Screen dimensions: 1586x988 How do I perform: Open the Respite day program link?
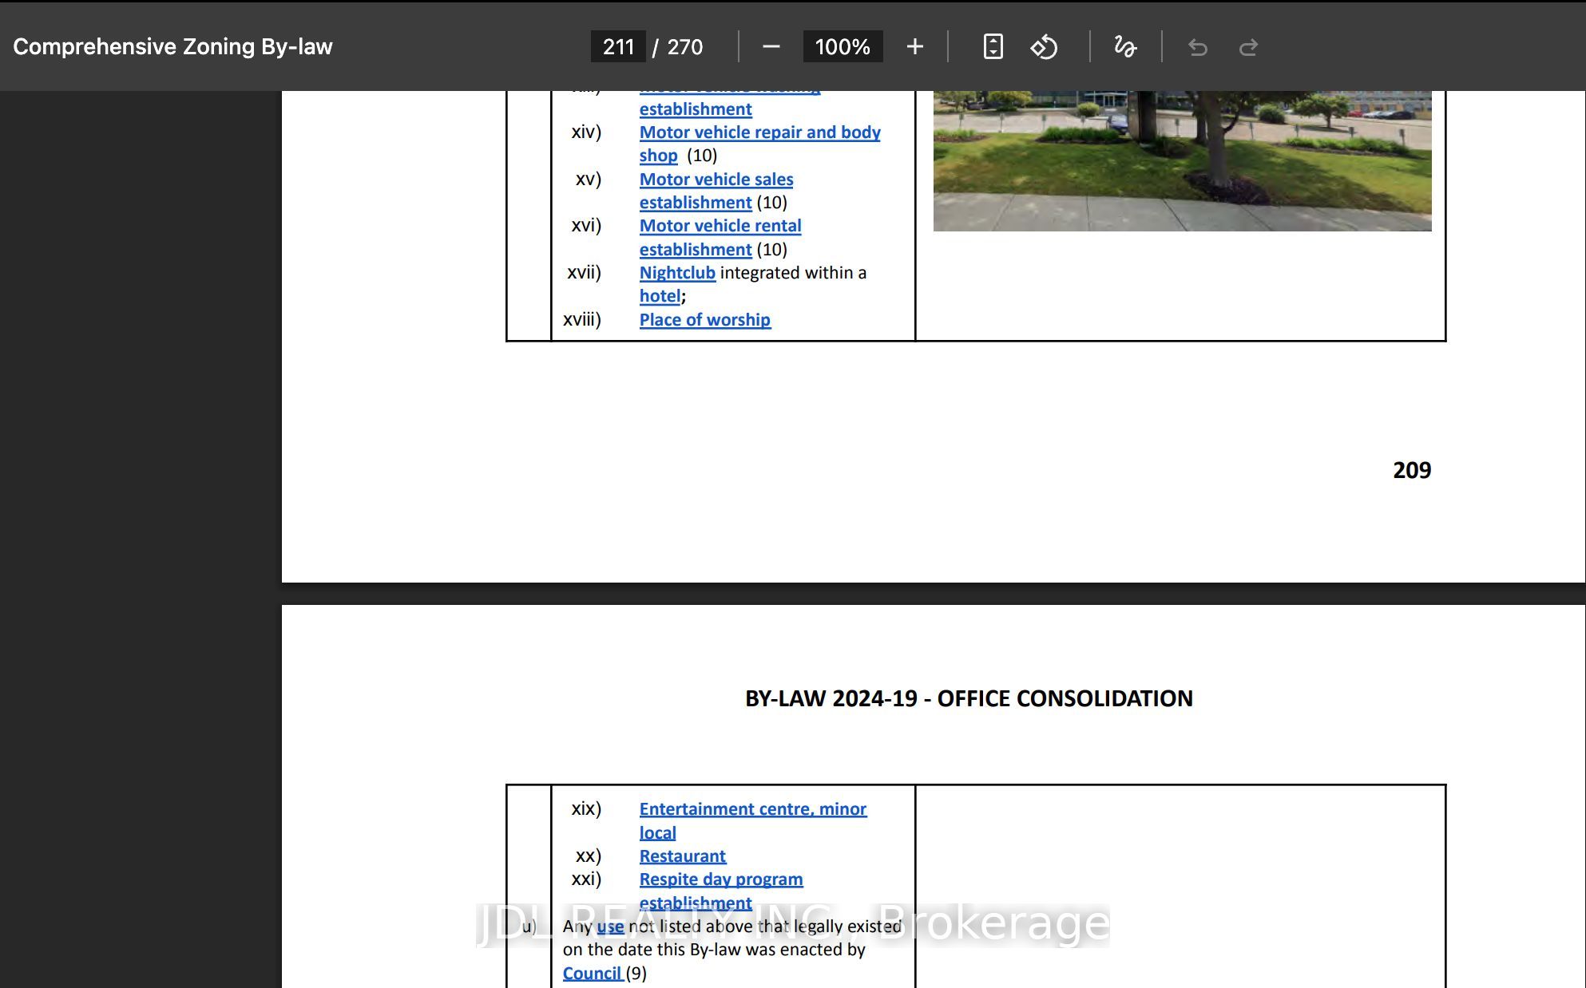coord(721,879)
